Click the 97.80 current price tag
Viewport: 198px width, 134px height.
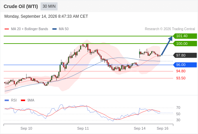point(185,55)
